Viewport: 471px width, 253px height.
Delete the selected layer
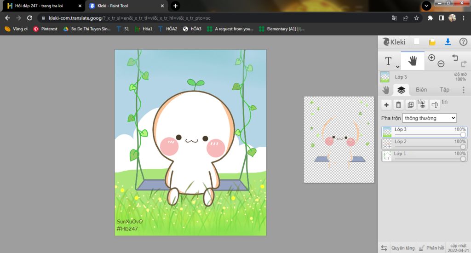point(398,105)
